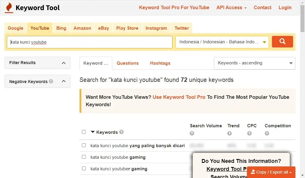Screen dimensions: 305x178
Task: Check the select-all keywords checkbox
Action: click(x=84, y=132)
